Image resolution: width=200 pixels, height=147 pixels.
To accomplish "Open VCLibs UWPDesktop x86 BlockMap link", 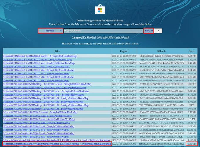I will click(x=46, y=105).
